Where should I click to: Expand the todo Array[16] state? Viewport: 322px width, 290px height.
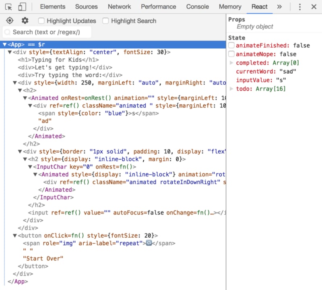231,89
